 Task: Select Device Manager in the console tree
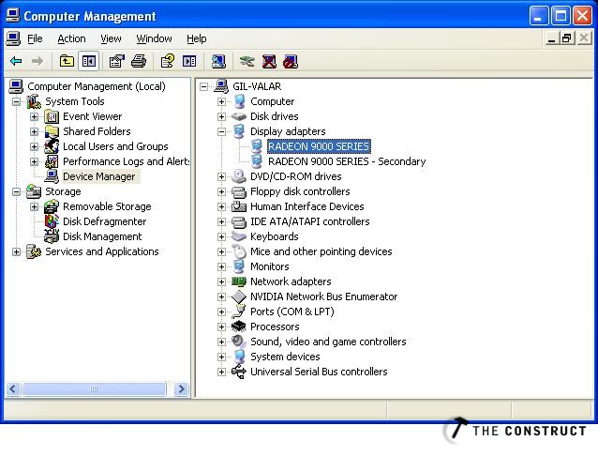[x=98, y=176]
